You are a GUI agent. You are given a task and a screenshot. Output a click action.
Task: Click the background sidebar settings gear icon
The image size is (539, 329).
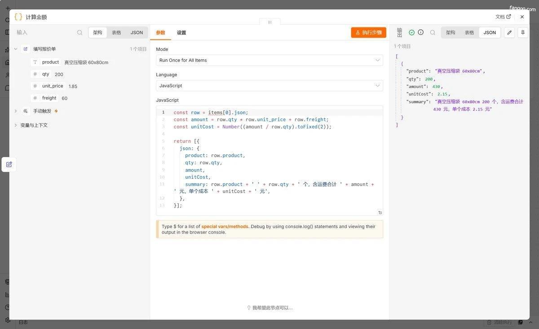coord(7,320)
